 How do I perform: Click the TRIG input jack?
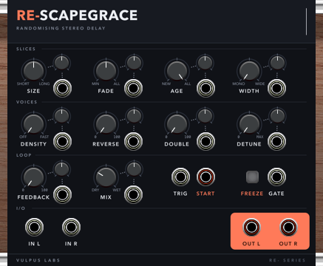coord(180,177)
